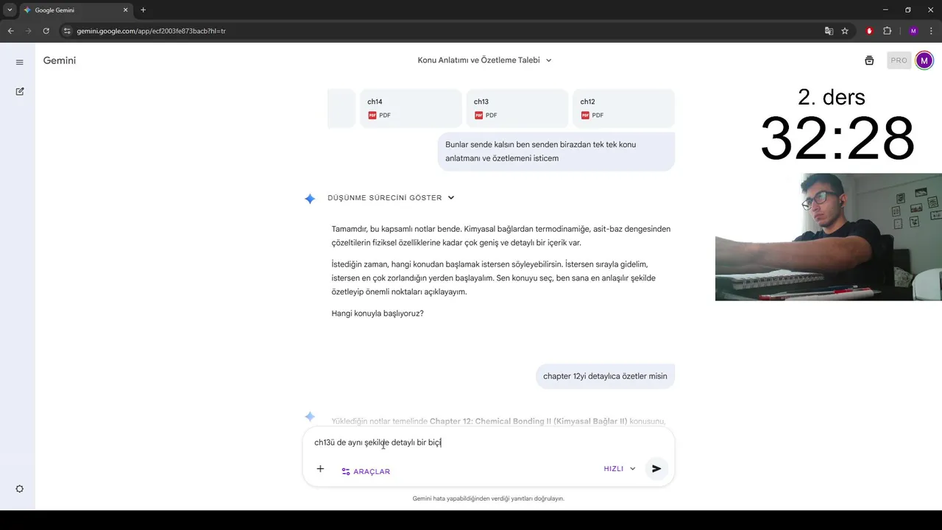Translate this page icon in address bar

click(829, 31)
